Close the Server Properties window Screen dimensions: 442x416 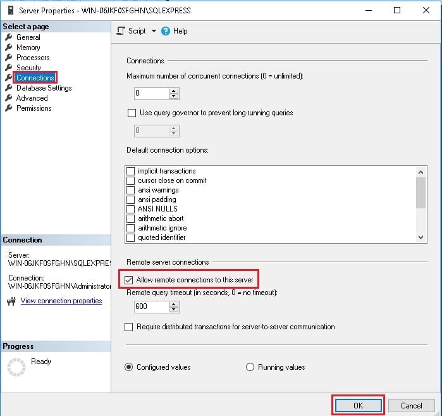tap(426, 10)
